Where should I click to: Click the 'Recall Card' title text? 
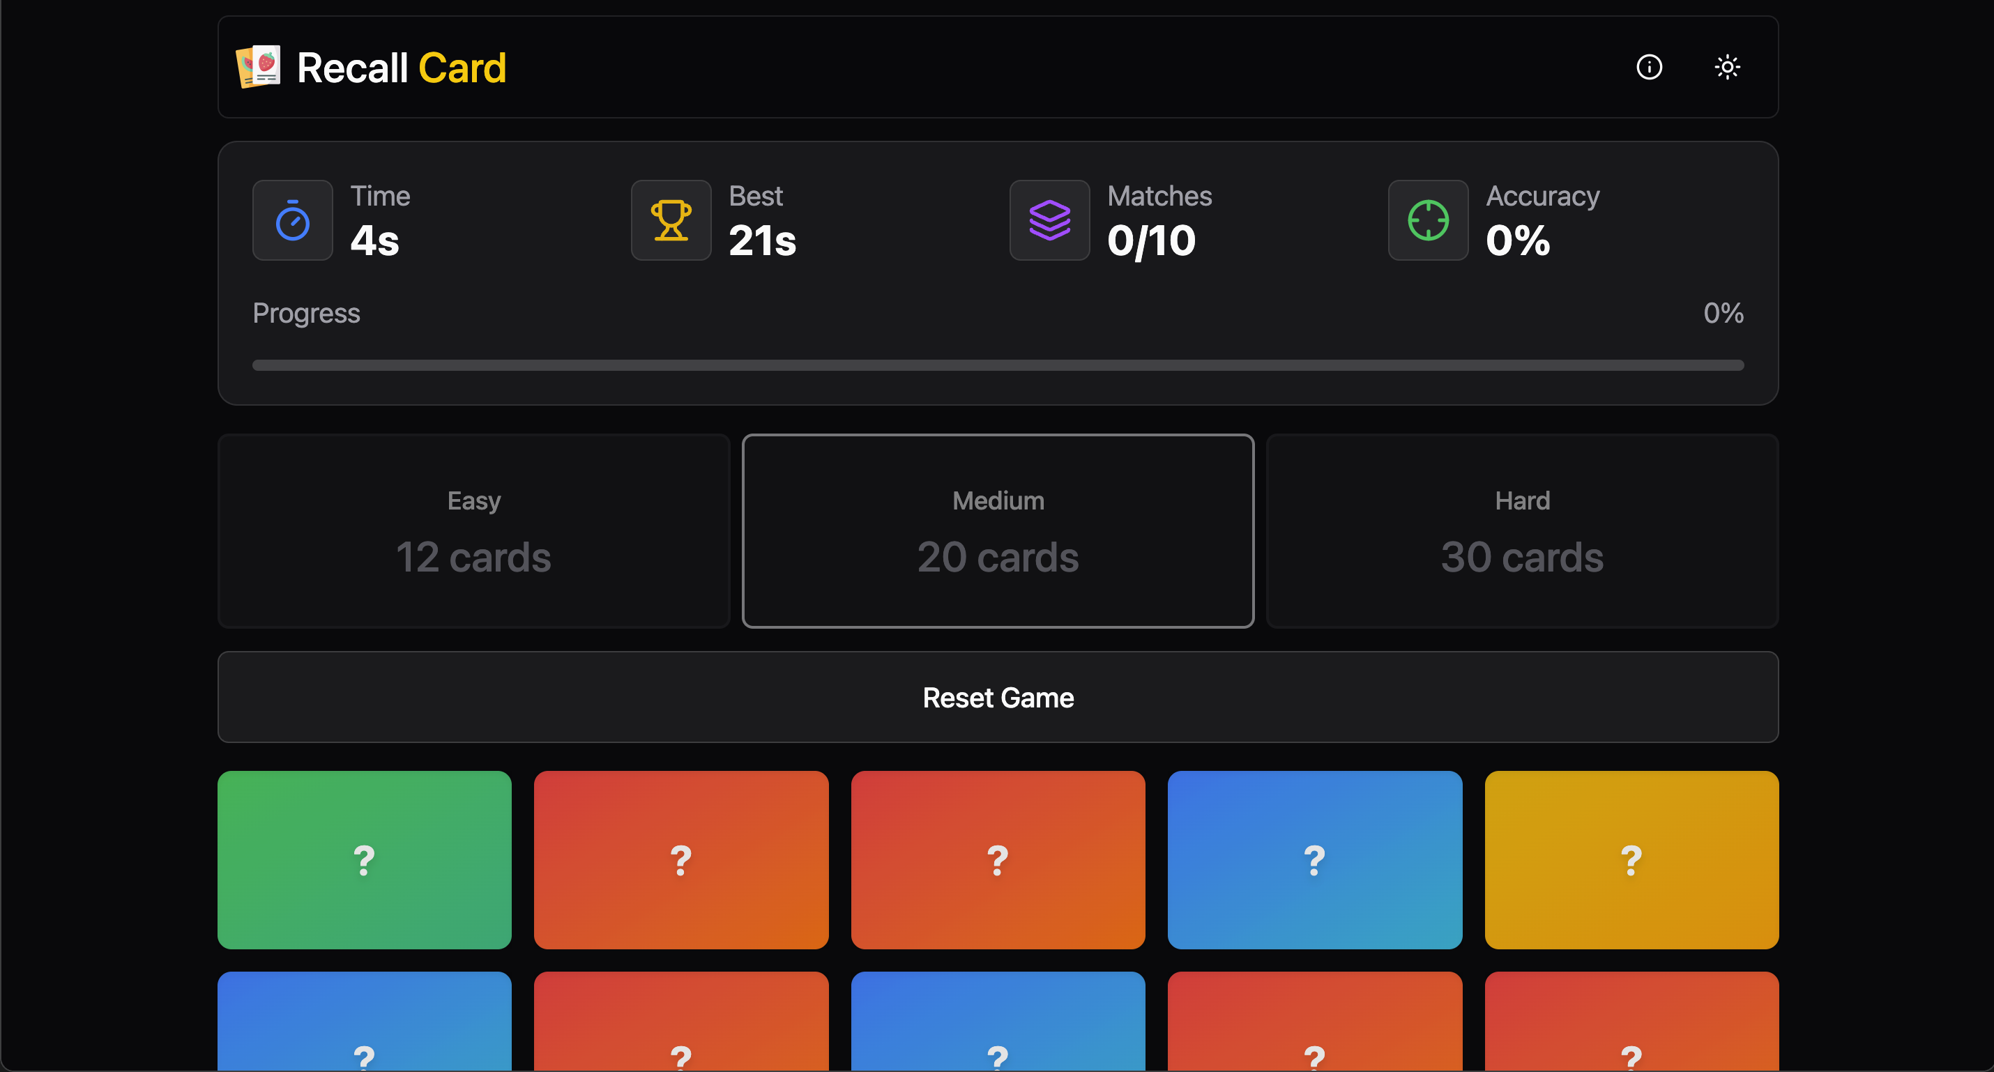click(402, 68)
